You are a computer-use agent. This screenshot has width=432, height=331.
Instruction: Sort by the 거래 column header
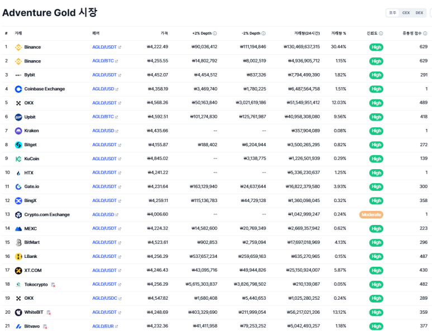click(x=18, y=33)
